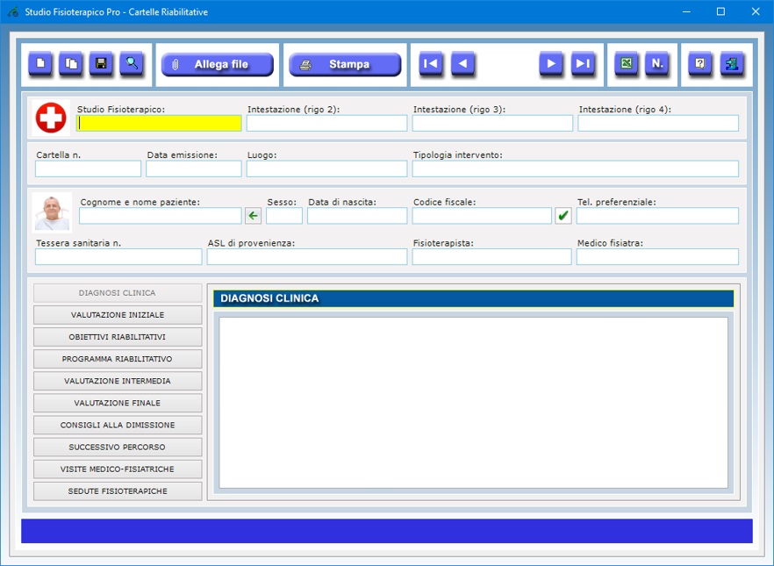This screenshot has height=566, width=774.
Task: Verify codice fiscale with the green checkmark
Action: click(x=563, y=216)
